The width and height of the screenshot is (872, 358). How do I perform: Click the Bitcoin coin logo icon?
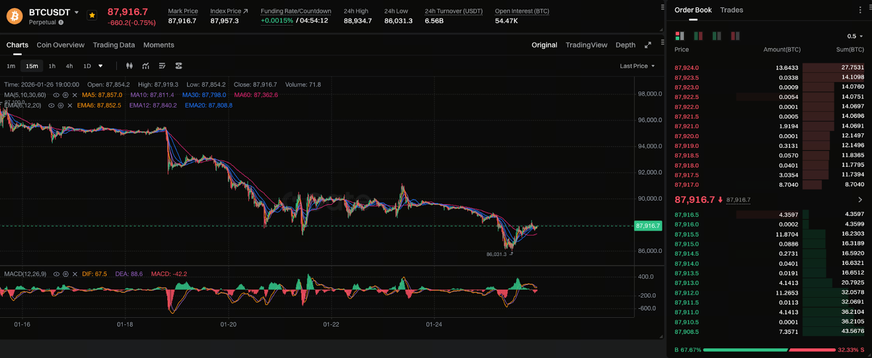[15, 16]
